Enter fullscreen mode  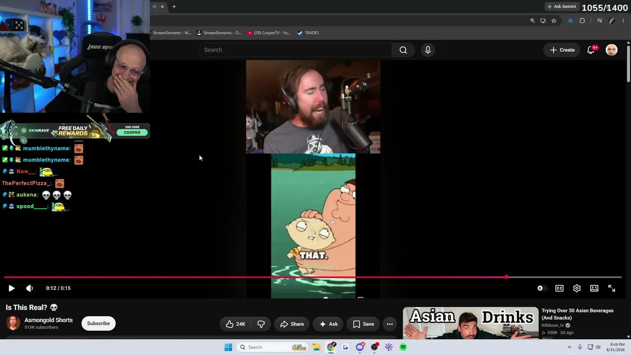click(612, 288)
